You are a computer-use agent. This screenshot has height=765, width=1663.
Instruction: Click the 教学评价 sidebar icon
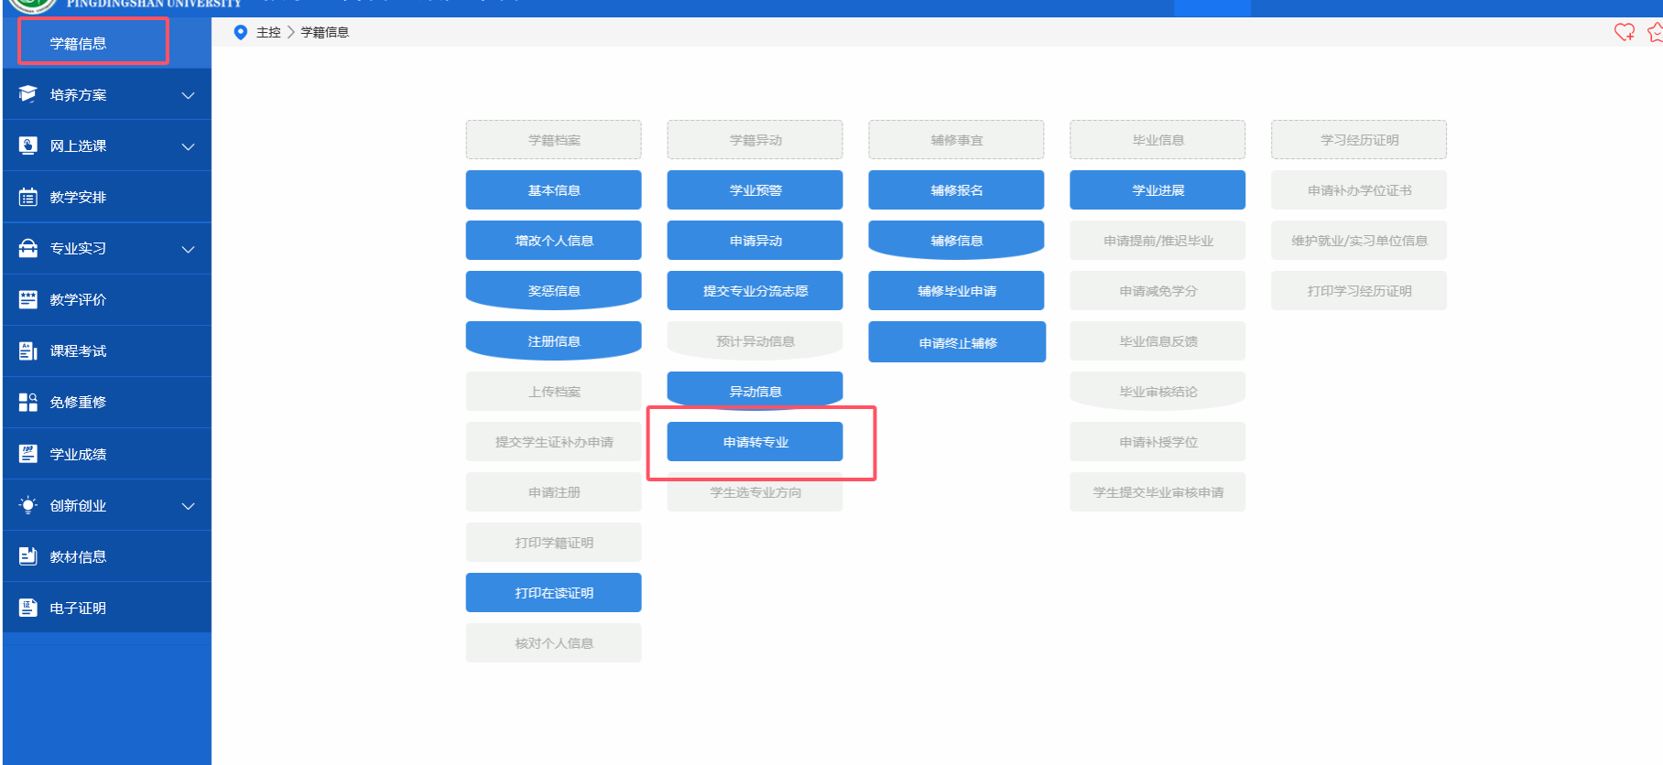[x=28, y=299]
